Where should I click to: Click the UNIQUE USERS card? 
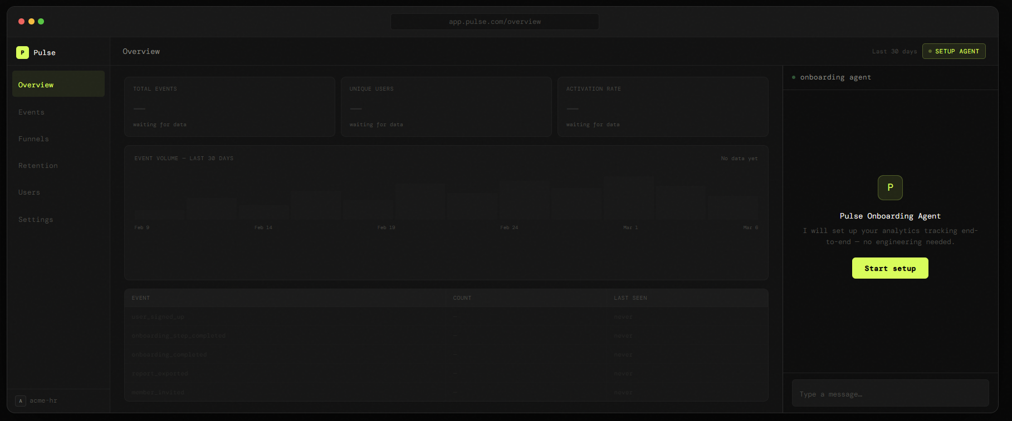point(446,107)
